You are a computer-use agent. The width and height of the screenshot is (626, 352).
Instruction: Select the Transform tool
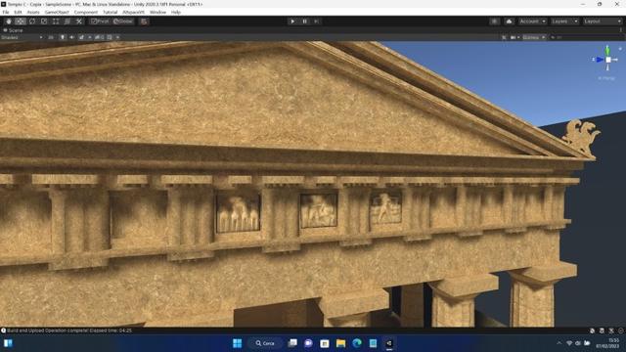pos(67,22)
